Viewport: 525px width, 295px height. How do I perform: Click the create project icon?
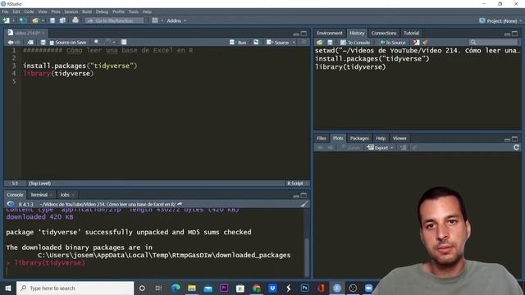[23, 20]
